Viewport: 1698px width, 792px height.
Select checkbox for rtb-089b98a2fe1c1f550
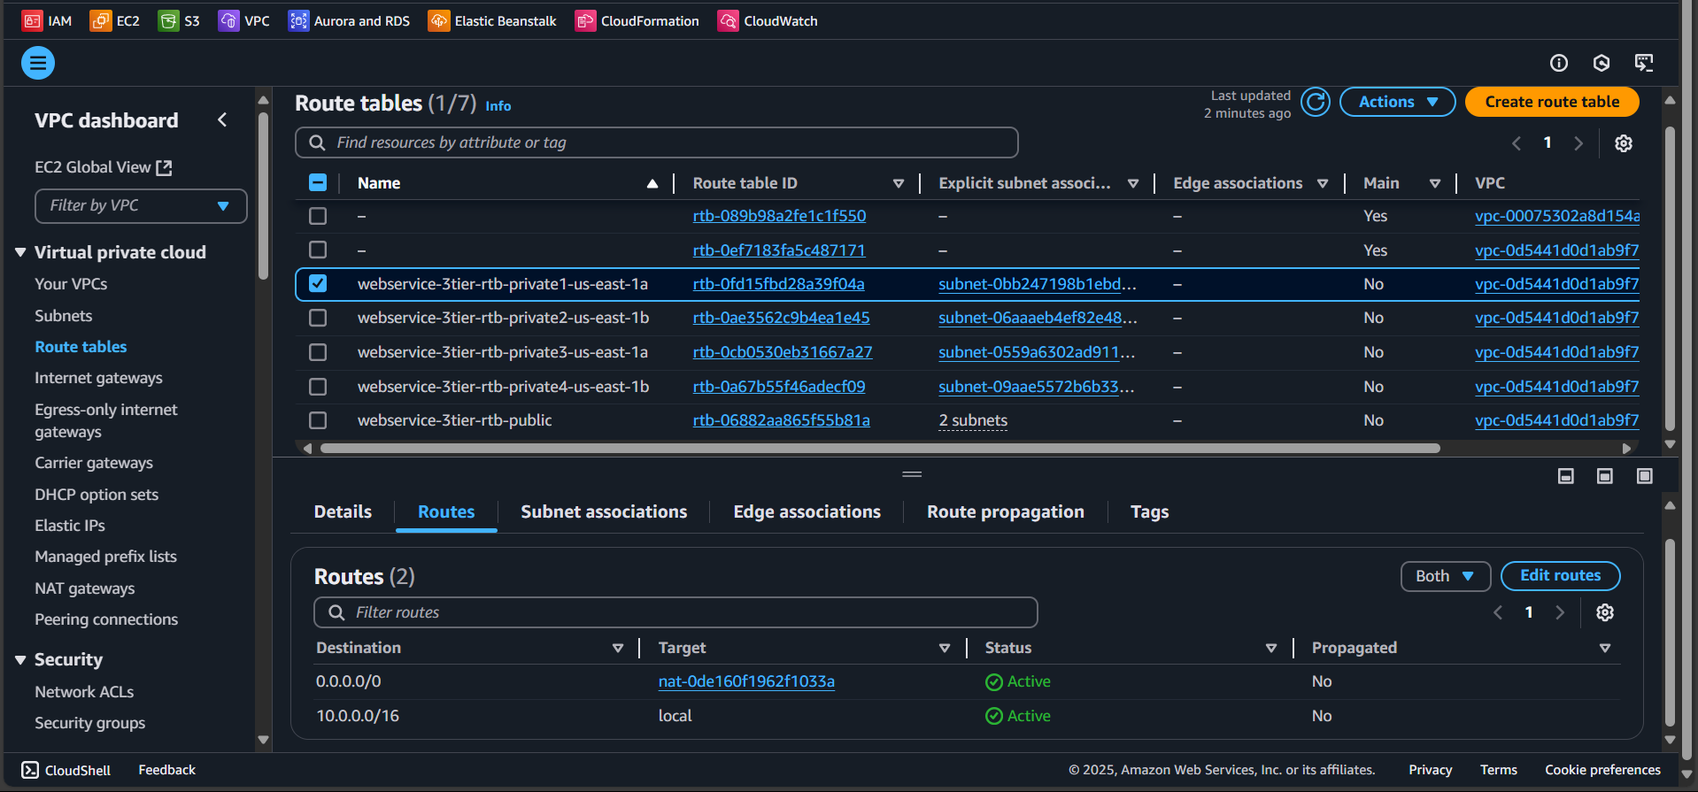click(x=318, y=216)
